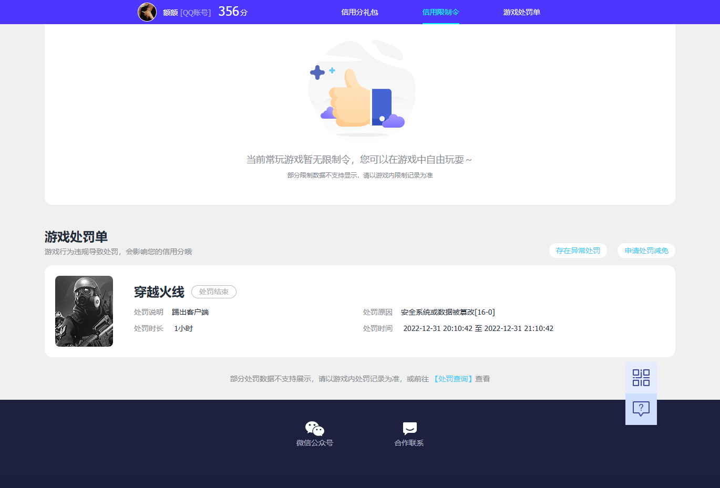Image resolution: width=720 pixels, height=488 pixels.
Task: Go to the 游戏处罚单 tab
Action: click(521, 12)
